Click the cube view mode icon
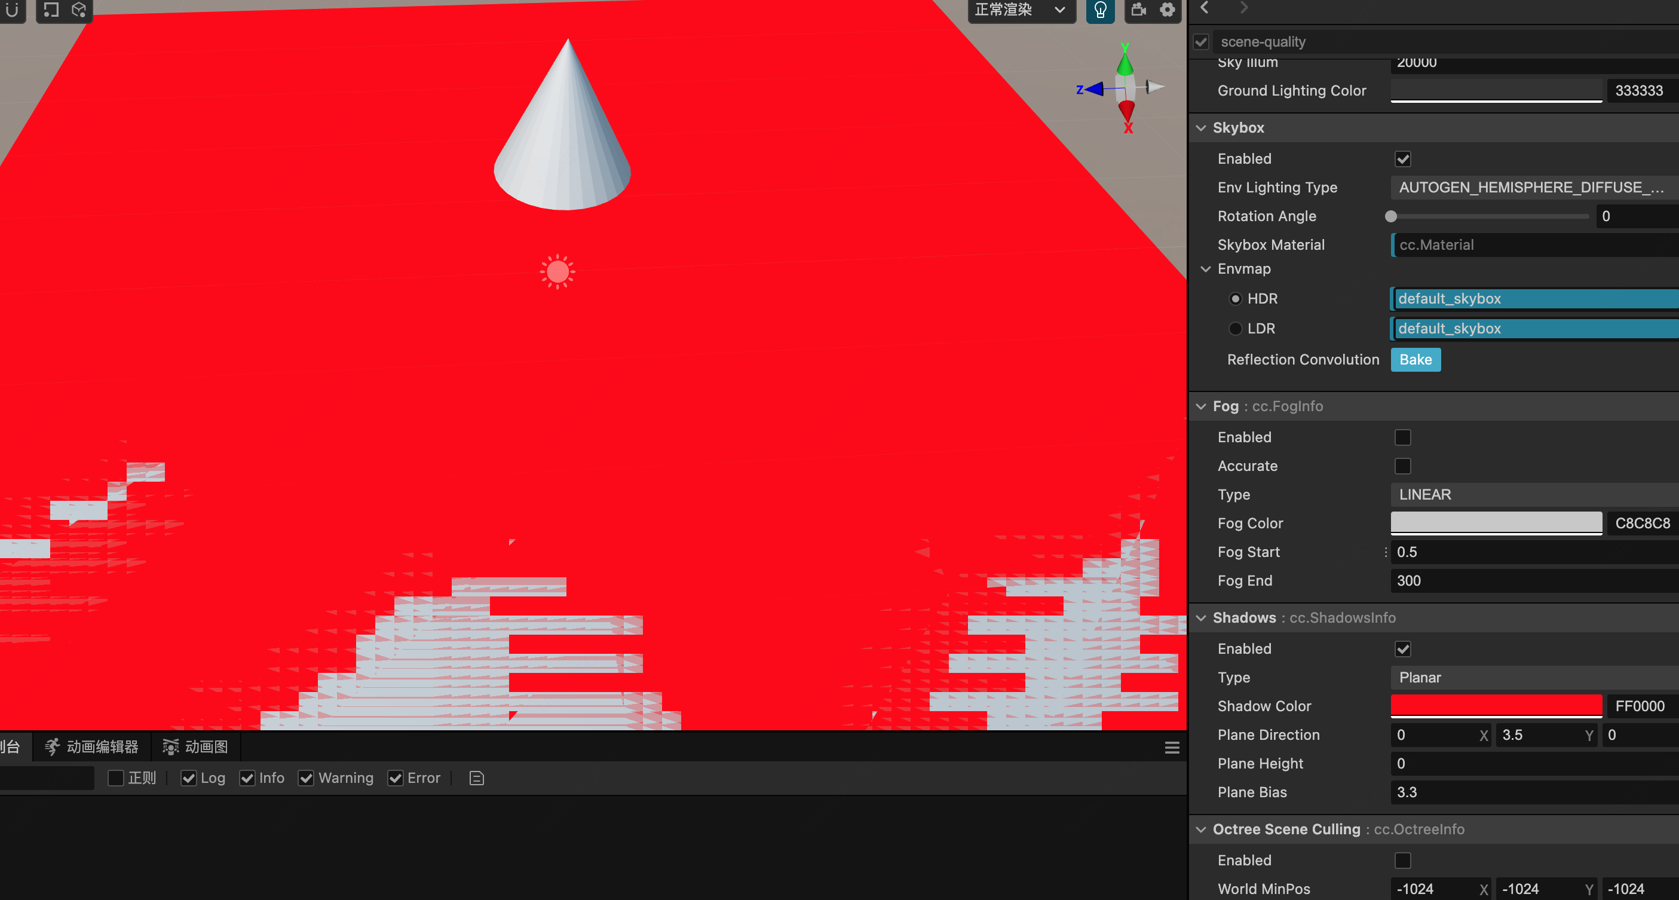This screenshot has width=1679, height=900. (79, 10)
